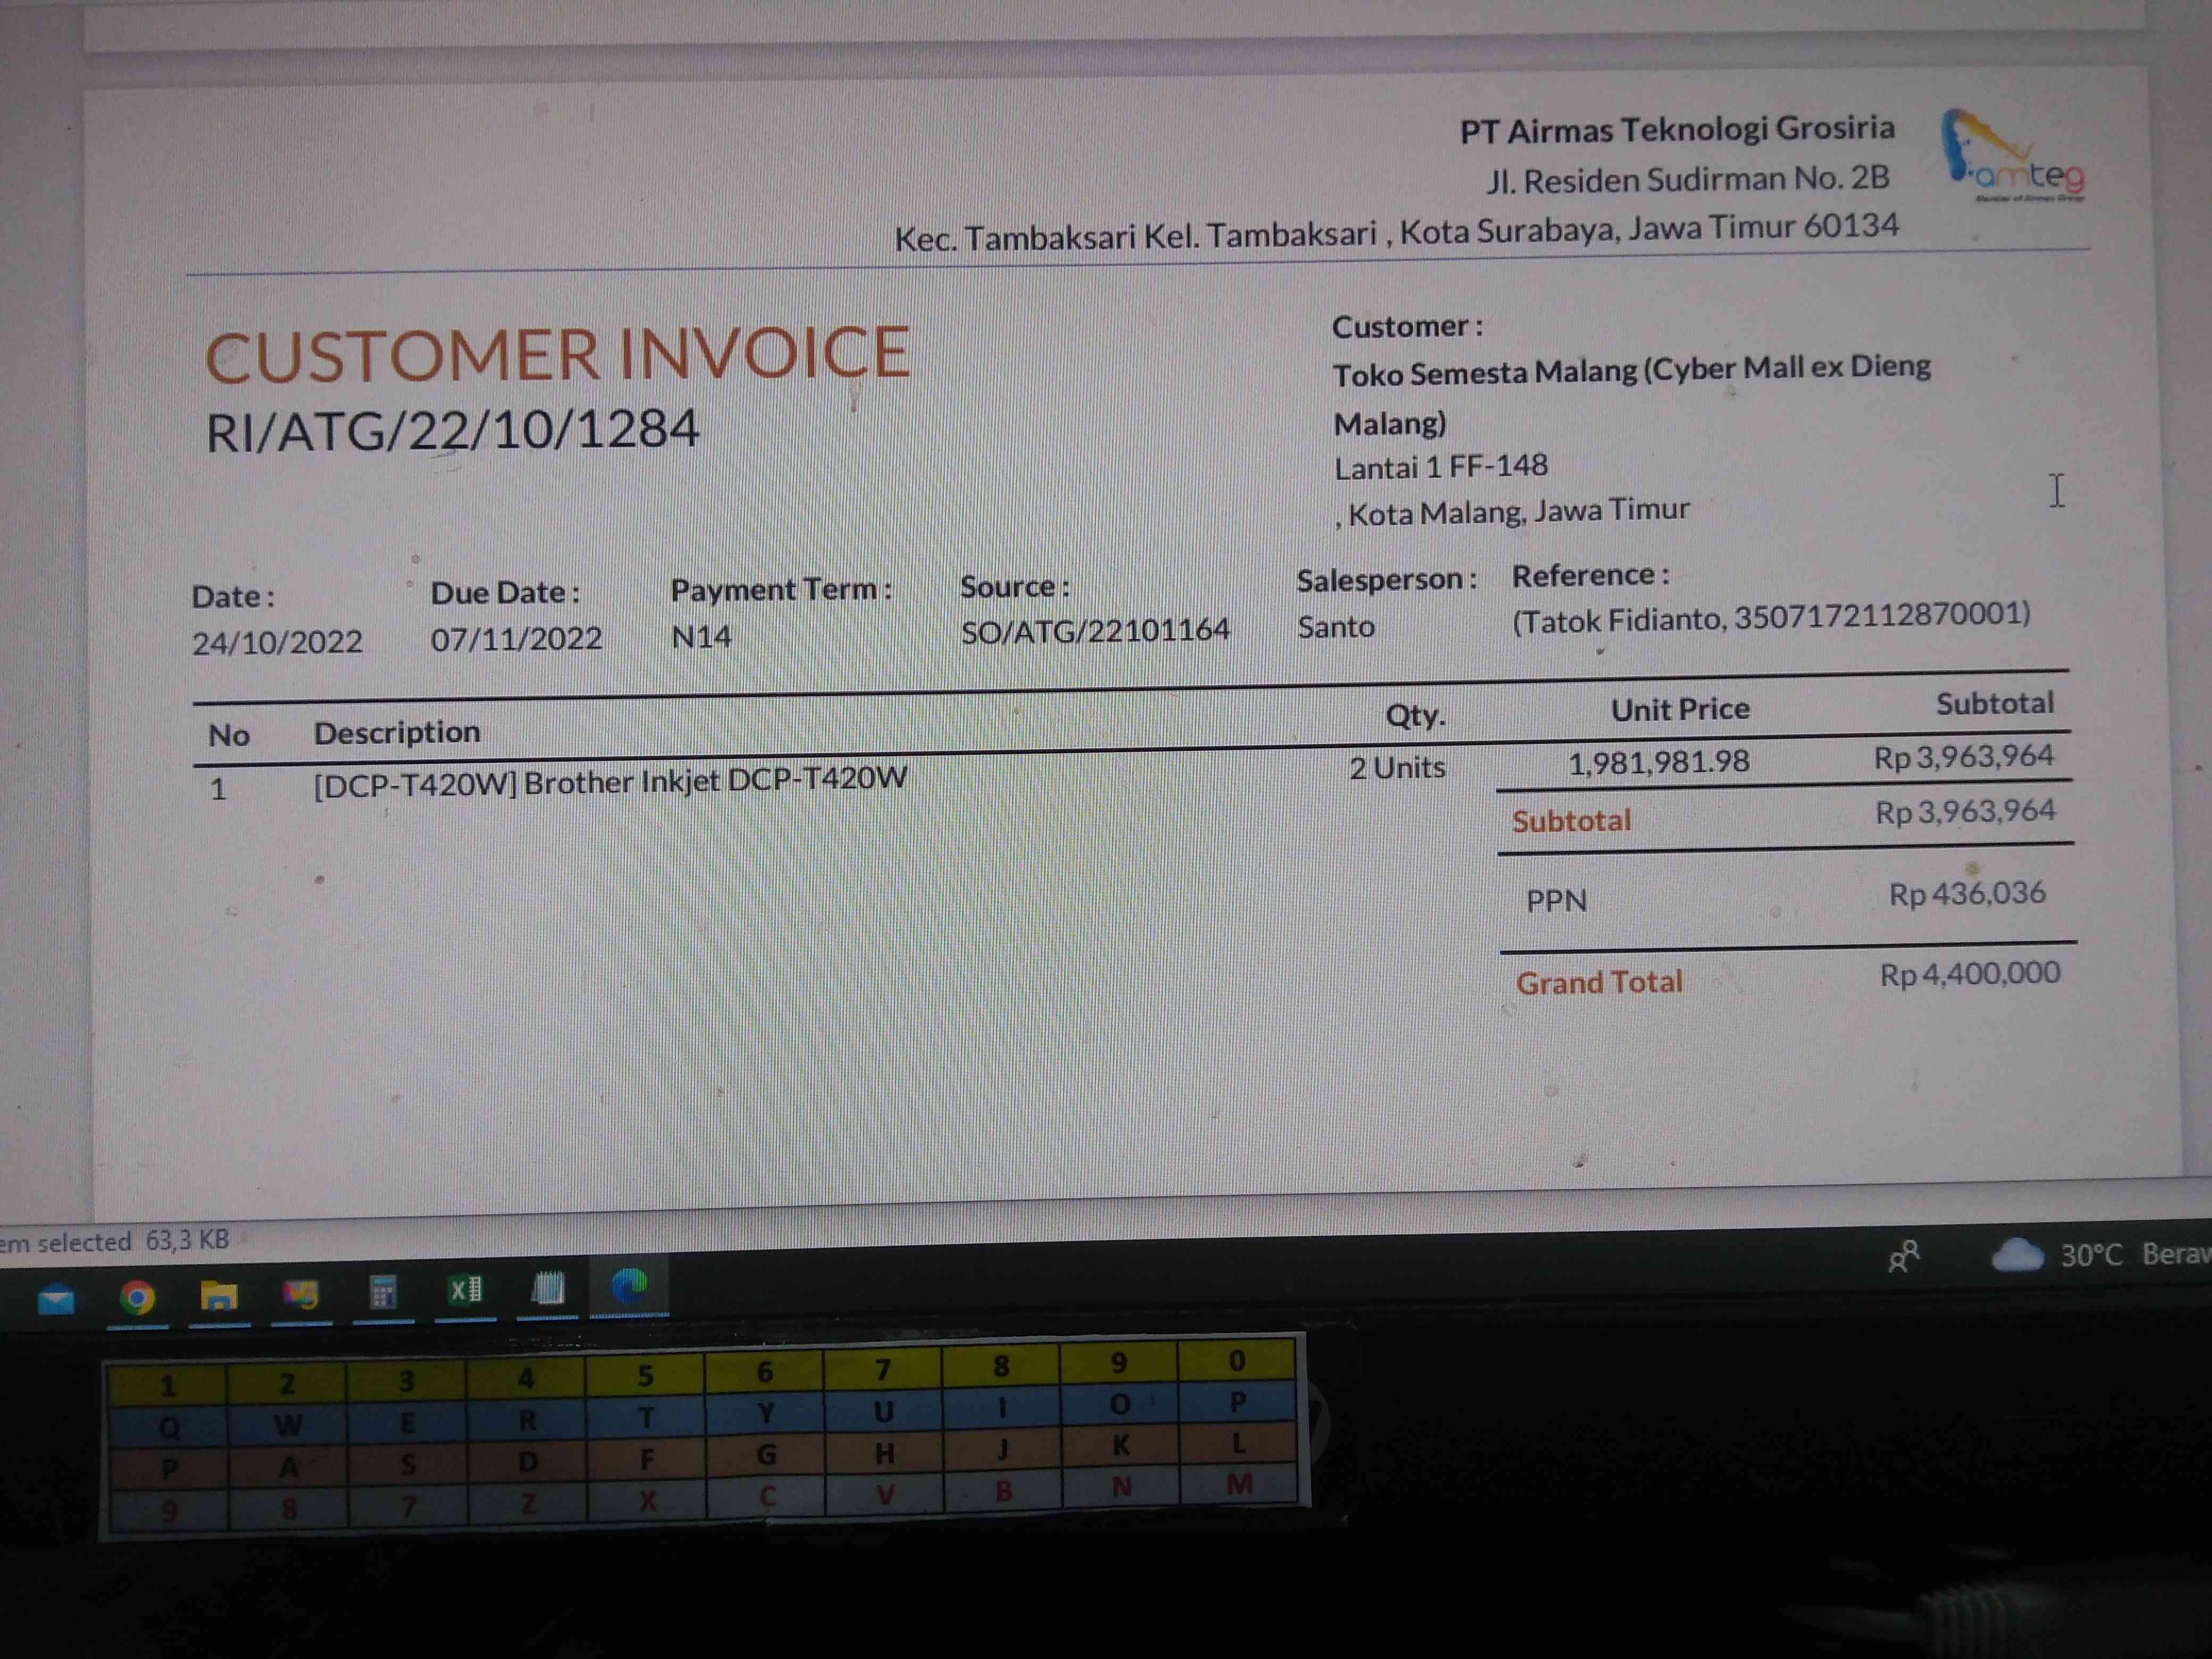This screenshot has width=2212, height=1659.
Task: Click the Rp 3,963,964 amount beside the orange Subtotal
Action: pyautogui.click(x=1965, y=811)
